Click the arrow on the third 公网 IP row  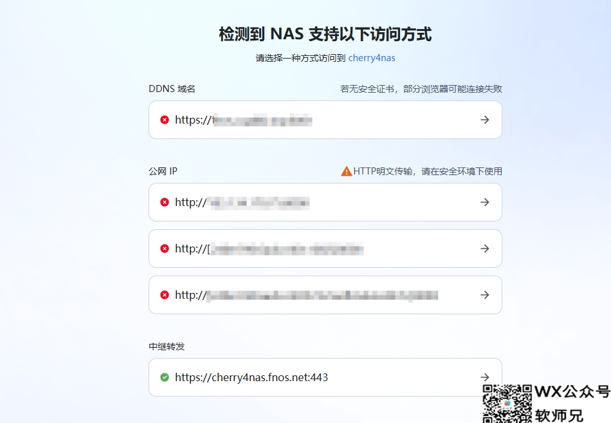pyautogui.click(x=484, y=295)
